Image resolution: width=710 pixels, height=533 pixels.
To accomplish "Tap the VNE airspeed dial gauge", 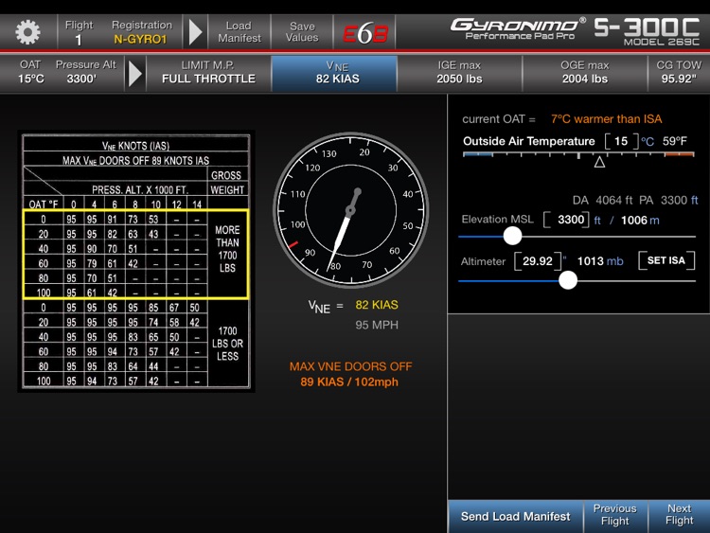I will (x=351, y=210).
